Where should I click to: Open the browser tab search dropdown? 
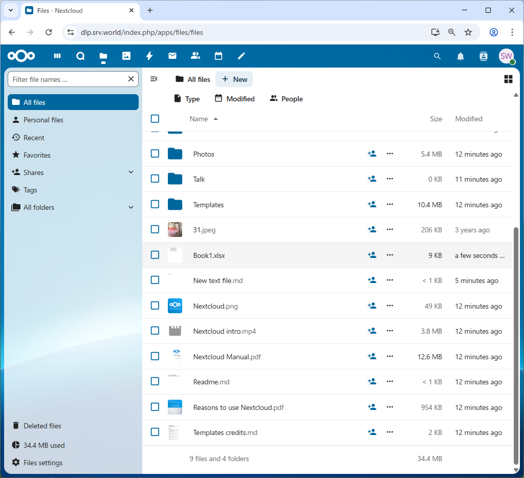coord(11,10)
